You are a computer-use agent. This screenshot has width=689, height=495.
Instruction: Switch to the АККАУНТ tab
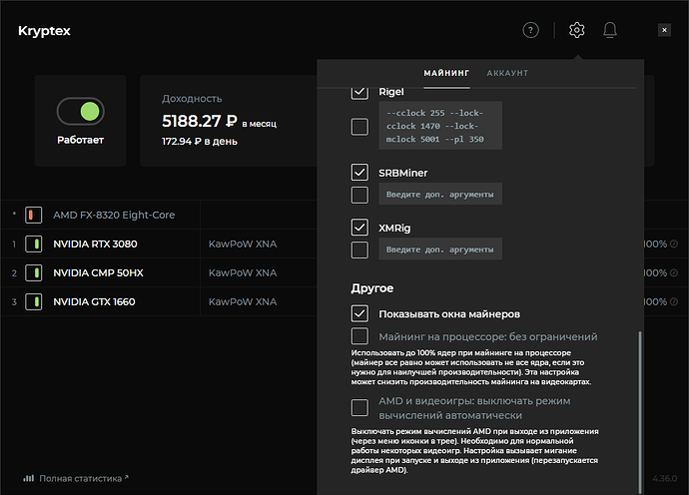(507, 73)
